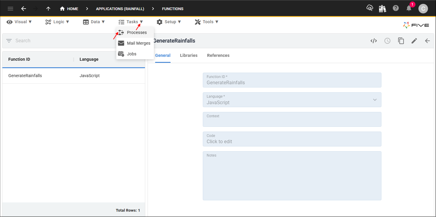Click the forward arrow navigation icon

[36, 9]
